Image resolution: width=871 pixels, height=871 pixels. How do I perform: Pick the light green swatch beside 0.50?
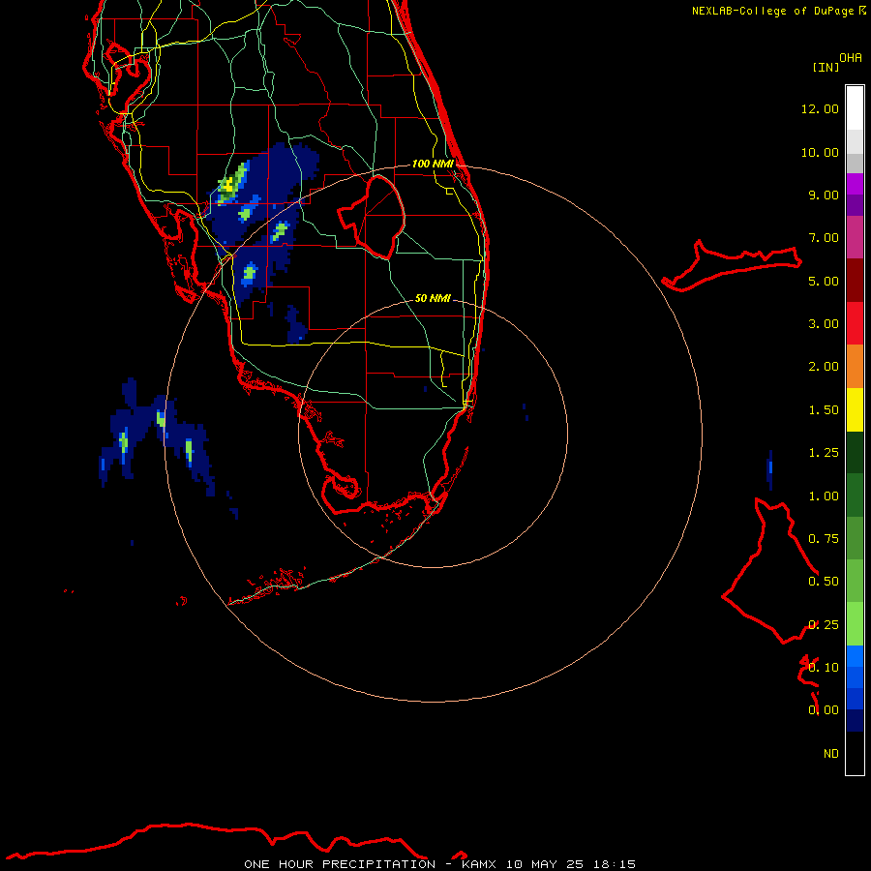[x=855, y=581]
